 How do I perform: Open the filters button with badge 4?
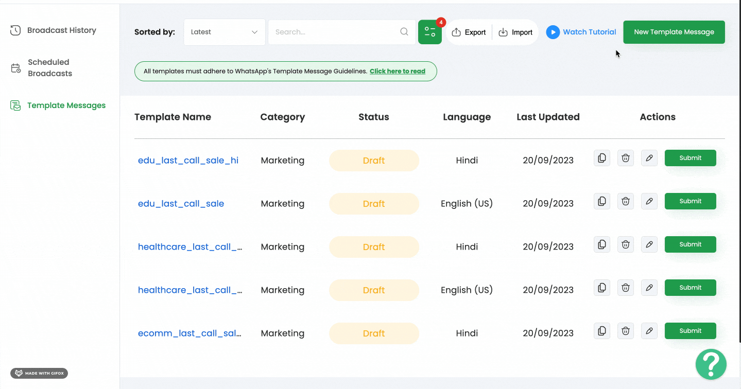point(430,32)
